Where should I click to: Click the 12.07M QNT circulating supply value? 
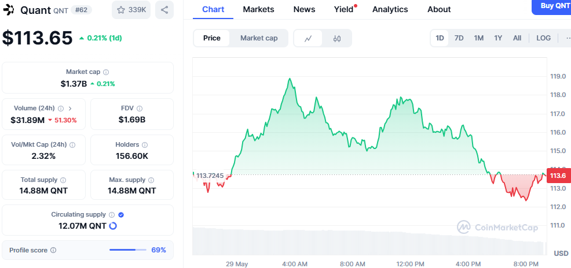click(x=82, y=226)
